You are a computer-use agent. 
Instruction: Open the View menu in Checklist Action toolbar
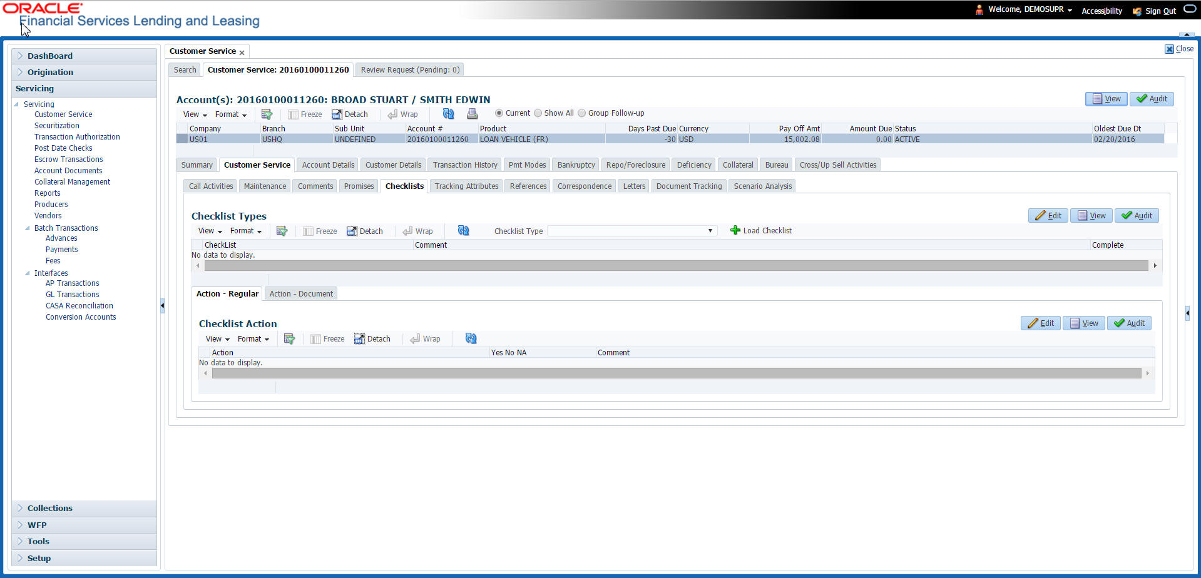coord(217,339)
